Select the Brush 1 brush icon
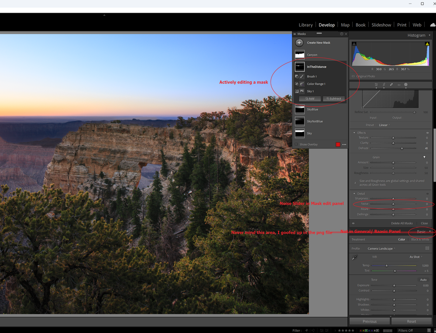The height and width of the screenshot is (333, 436). [x=302, y=76]
